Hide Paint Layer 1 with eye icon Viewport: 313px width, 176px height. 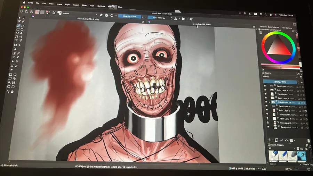tap(265, 94)
